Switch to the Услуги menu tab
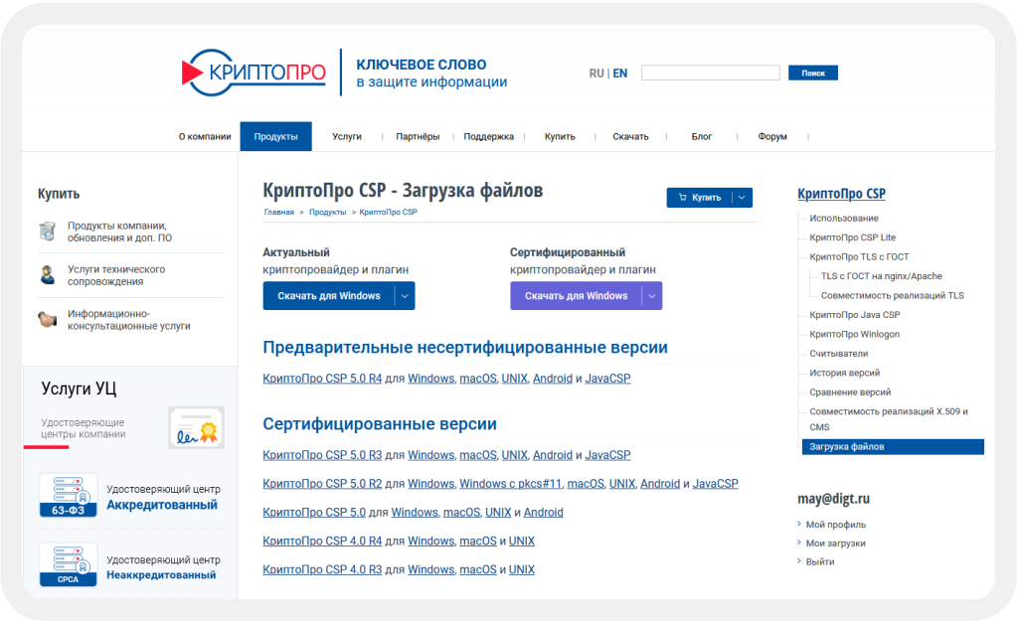This screenshot has height=623, width=1018. (347, 136)
